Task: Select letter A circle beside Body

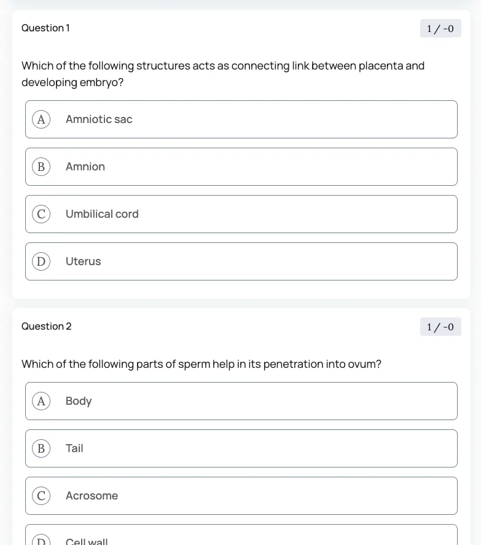Action: point(41,401)
